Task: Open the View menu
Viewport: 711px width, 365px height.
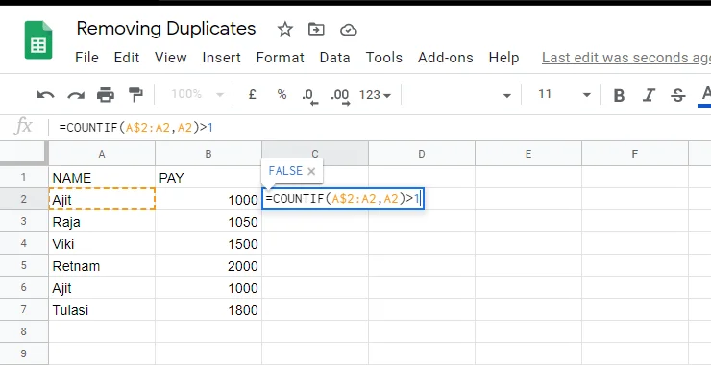Action: click(x=170, y=58)
